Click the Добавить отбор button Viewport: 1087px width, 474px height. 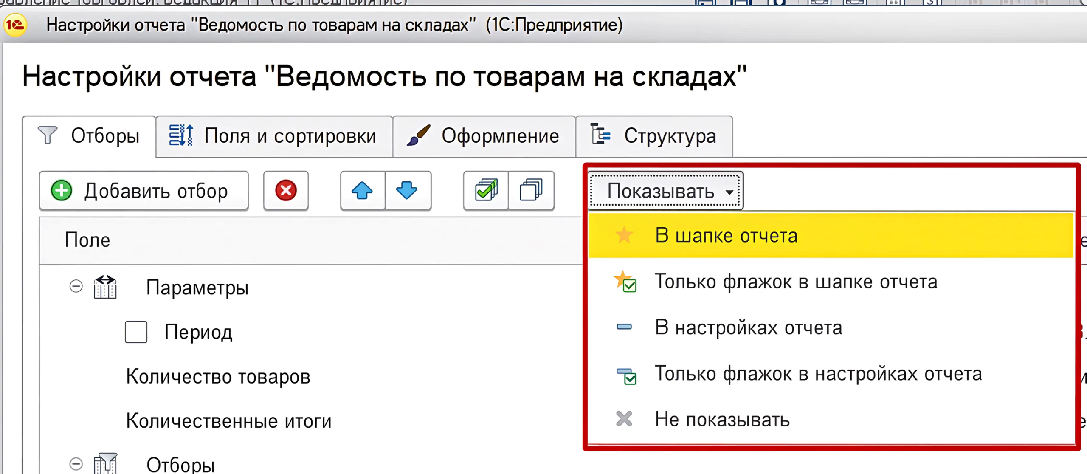click(x=144, y=191)
